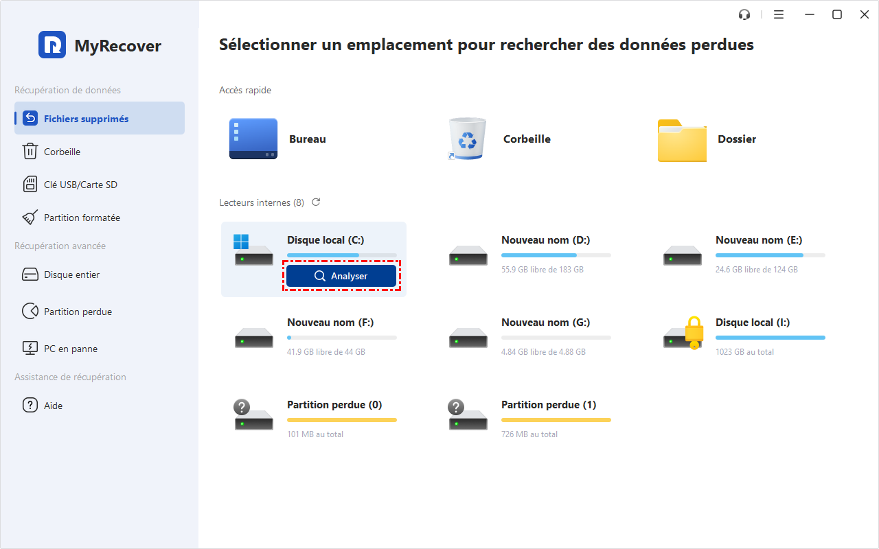This screenshot has width=879, height=549.
Task: Open Corbeille in the sidebar
Action: (62, 152)
